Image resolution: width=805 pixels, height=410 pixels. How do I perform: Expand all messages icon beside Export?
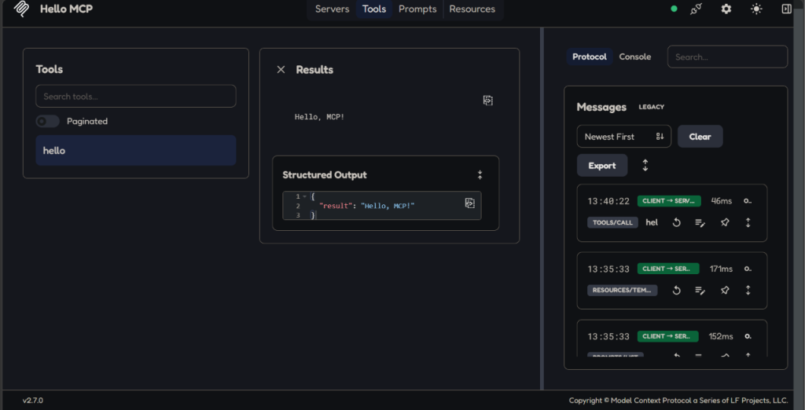pos(645,165)
